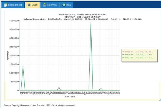Click the 1000000 y-axis label
The image size is (161, 108).
(14, 73)
